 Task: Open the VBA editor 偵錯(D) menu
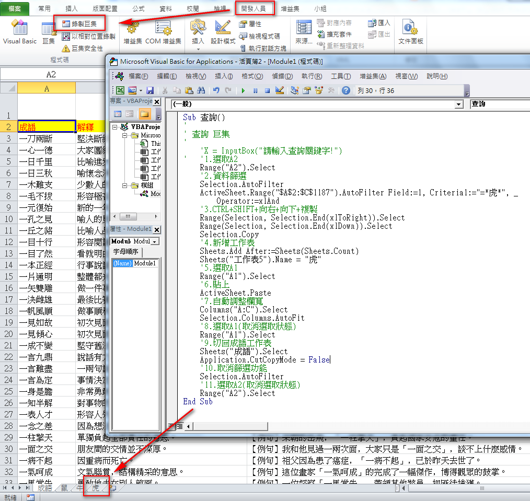(282, 76)
